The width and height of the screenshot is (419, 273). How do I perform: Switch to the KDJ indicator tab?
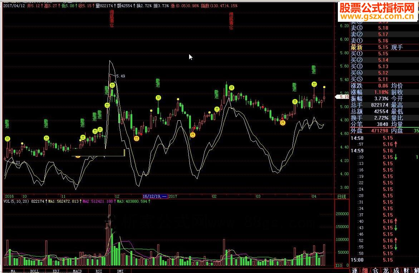click(56, 271)
